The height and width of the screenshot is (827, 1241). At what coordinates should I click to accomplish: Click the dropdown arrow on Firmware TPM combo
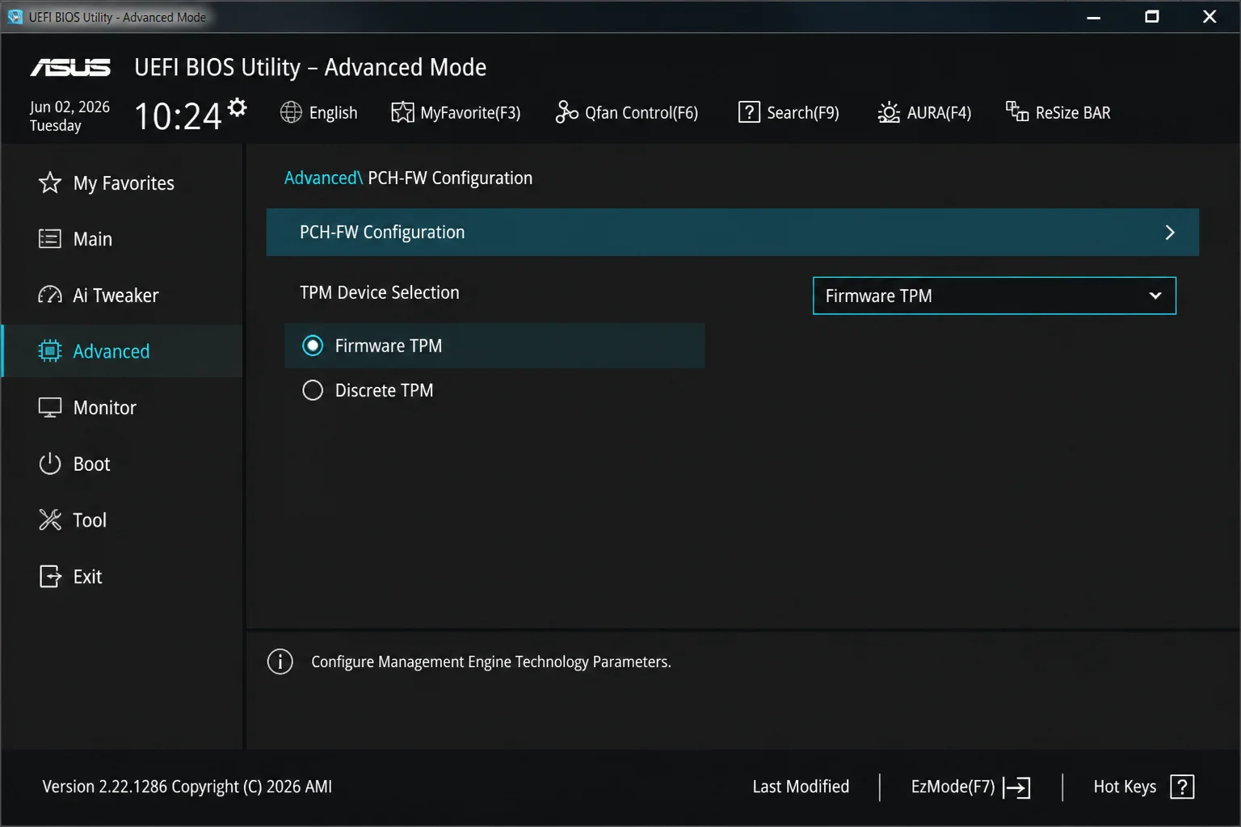tap(1155, 296)
